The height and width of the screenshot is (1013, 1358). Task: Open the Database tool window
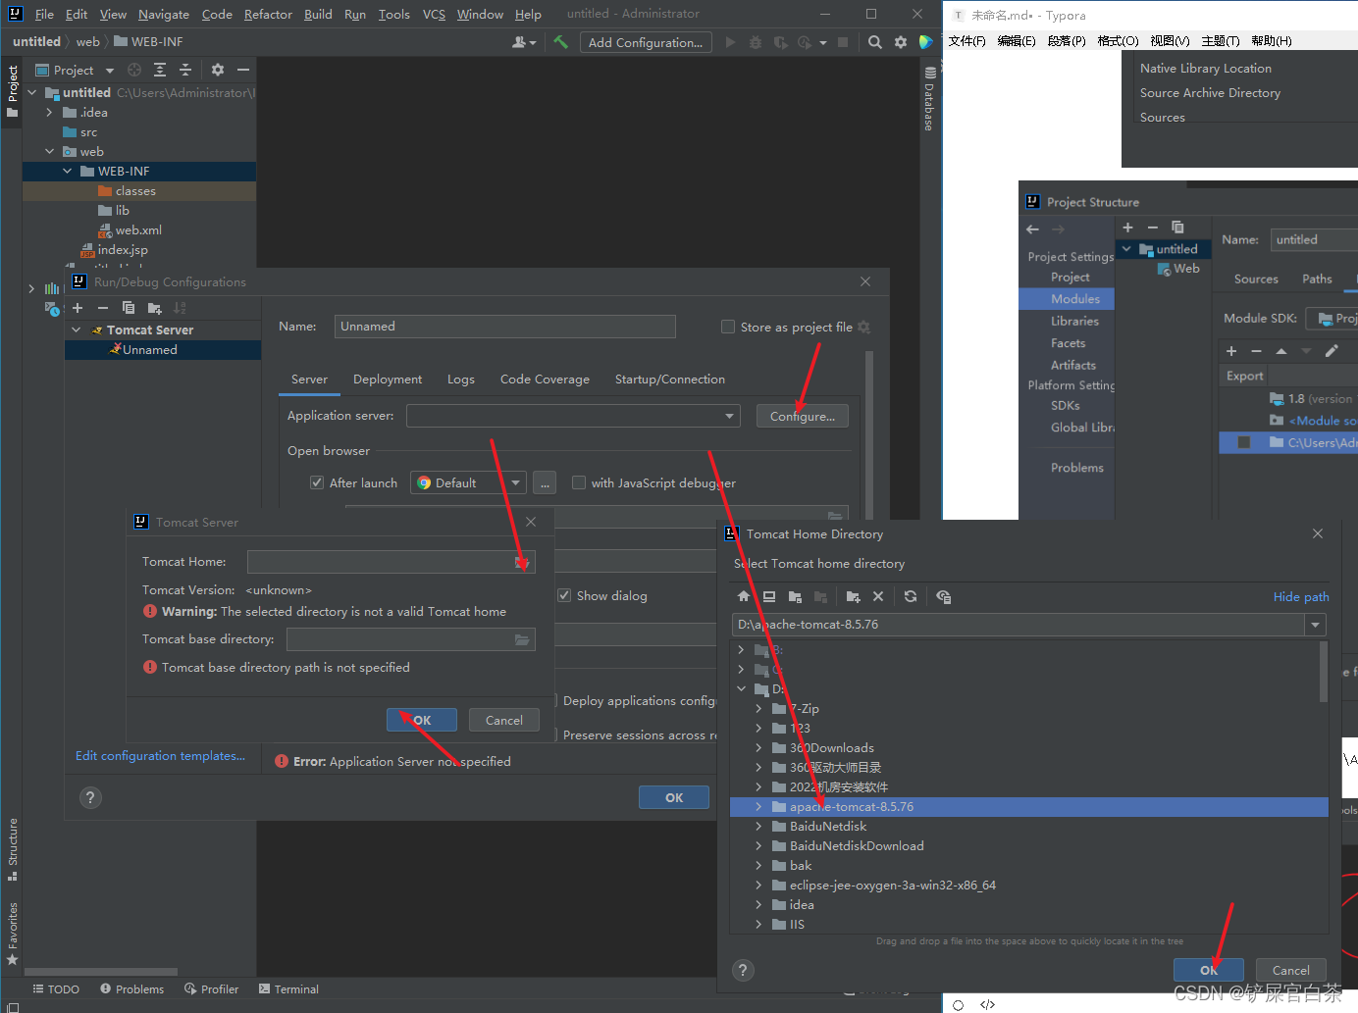coord(929,98)
